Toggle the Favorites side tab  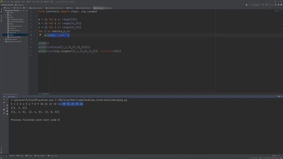point(1,150)
